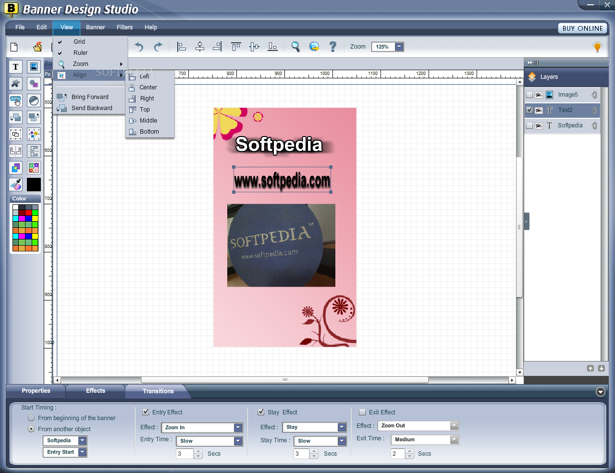
Task: Open the Softpedia object dropdown
Action: 83,440
